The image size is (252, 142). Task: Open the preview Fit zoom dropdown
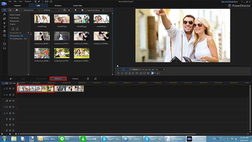pos(160,69)
